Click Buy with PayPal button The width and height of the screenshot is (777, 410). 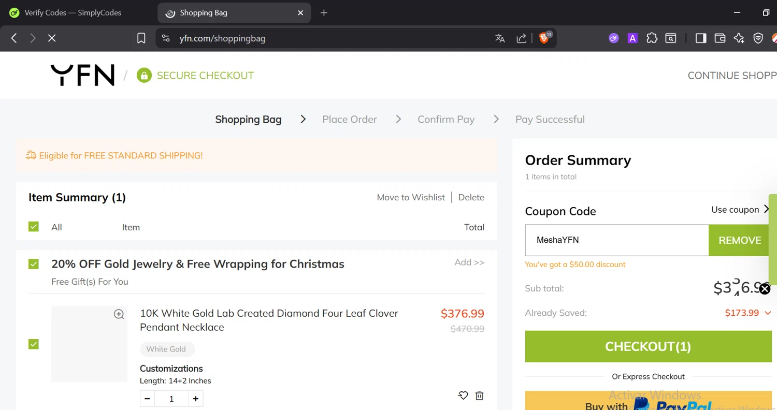pos(648,401)
